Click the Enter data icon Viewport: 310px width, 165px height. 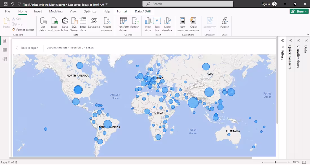click(x=83, y=24)
